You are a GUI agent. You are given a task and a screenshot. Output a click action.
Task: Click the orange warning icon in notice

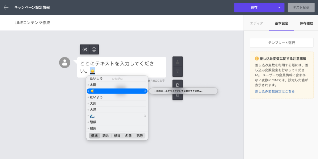(x=257, y=59)
